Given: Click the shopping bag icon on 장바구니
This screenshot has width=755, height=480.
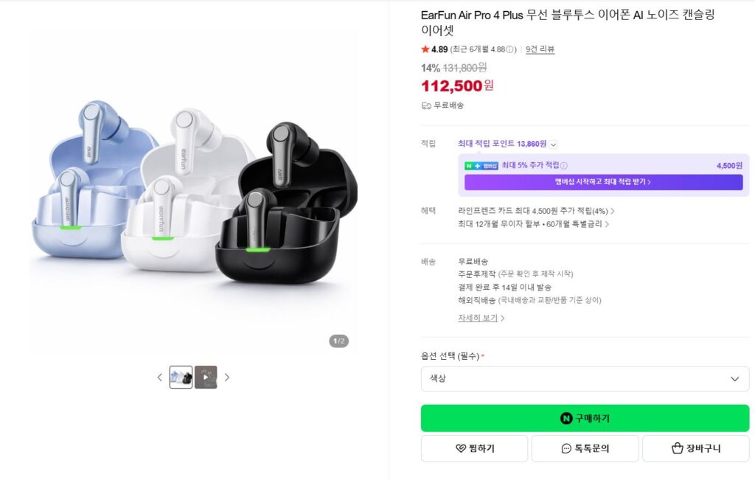Looking at the screenshot, I should click(677, 448).
